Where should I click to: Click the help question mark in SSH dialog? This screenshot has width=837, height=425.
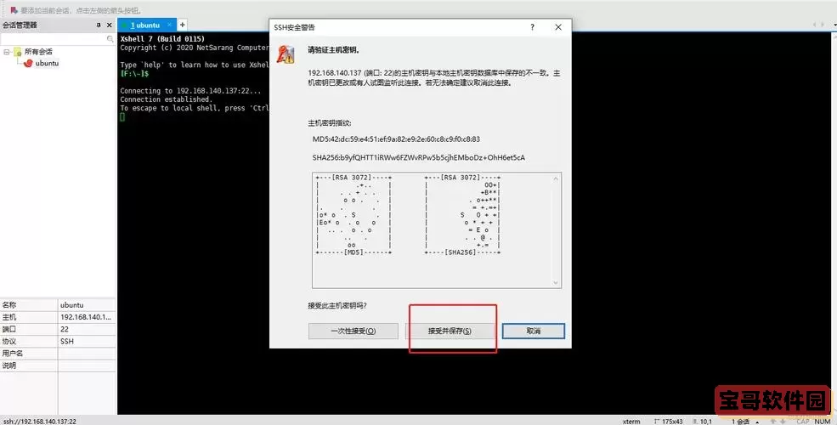[532, 27]
